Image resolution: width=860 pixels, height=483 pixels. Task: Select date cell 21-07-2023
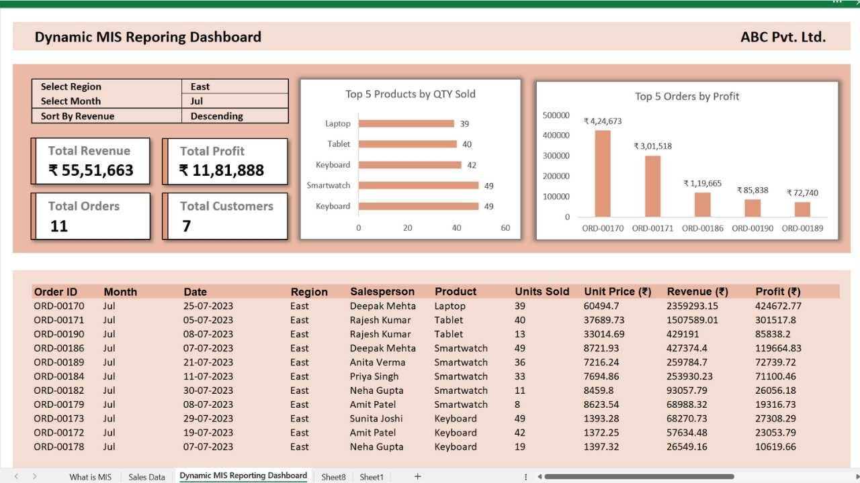[x=208, y=362]
